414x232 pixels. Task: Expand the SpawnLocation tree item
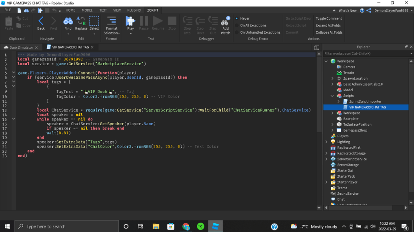tap(332, 78)
